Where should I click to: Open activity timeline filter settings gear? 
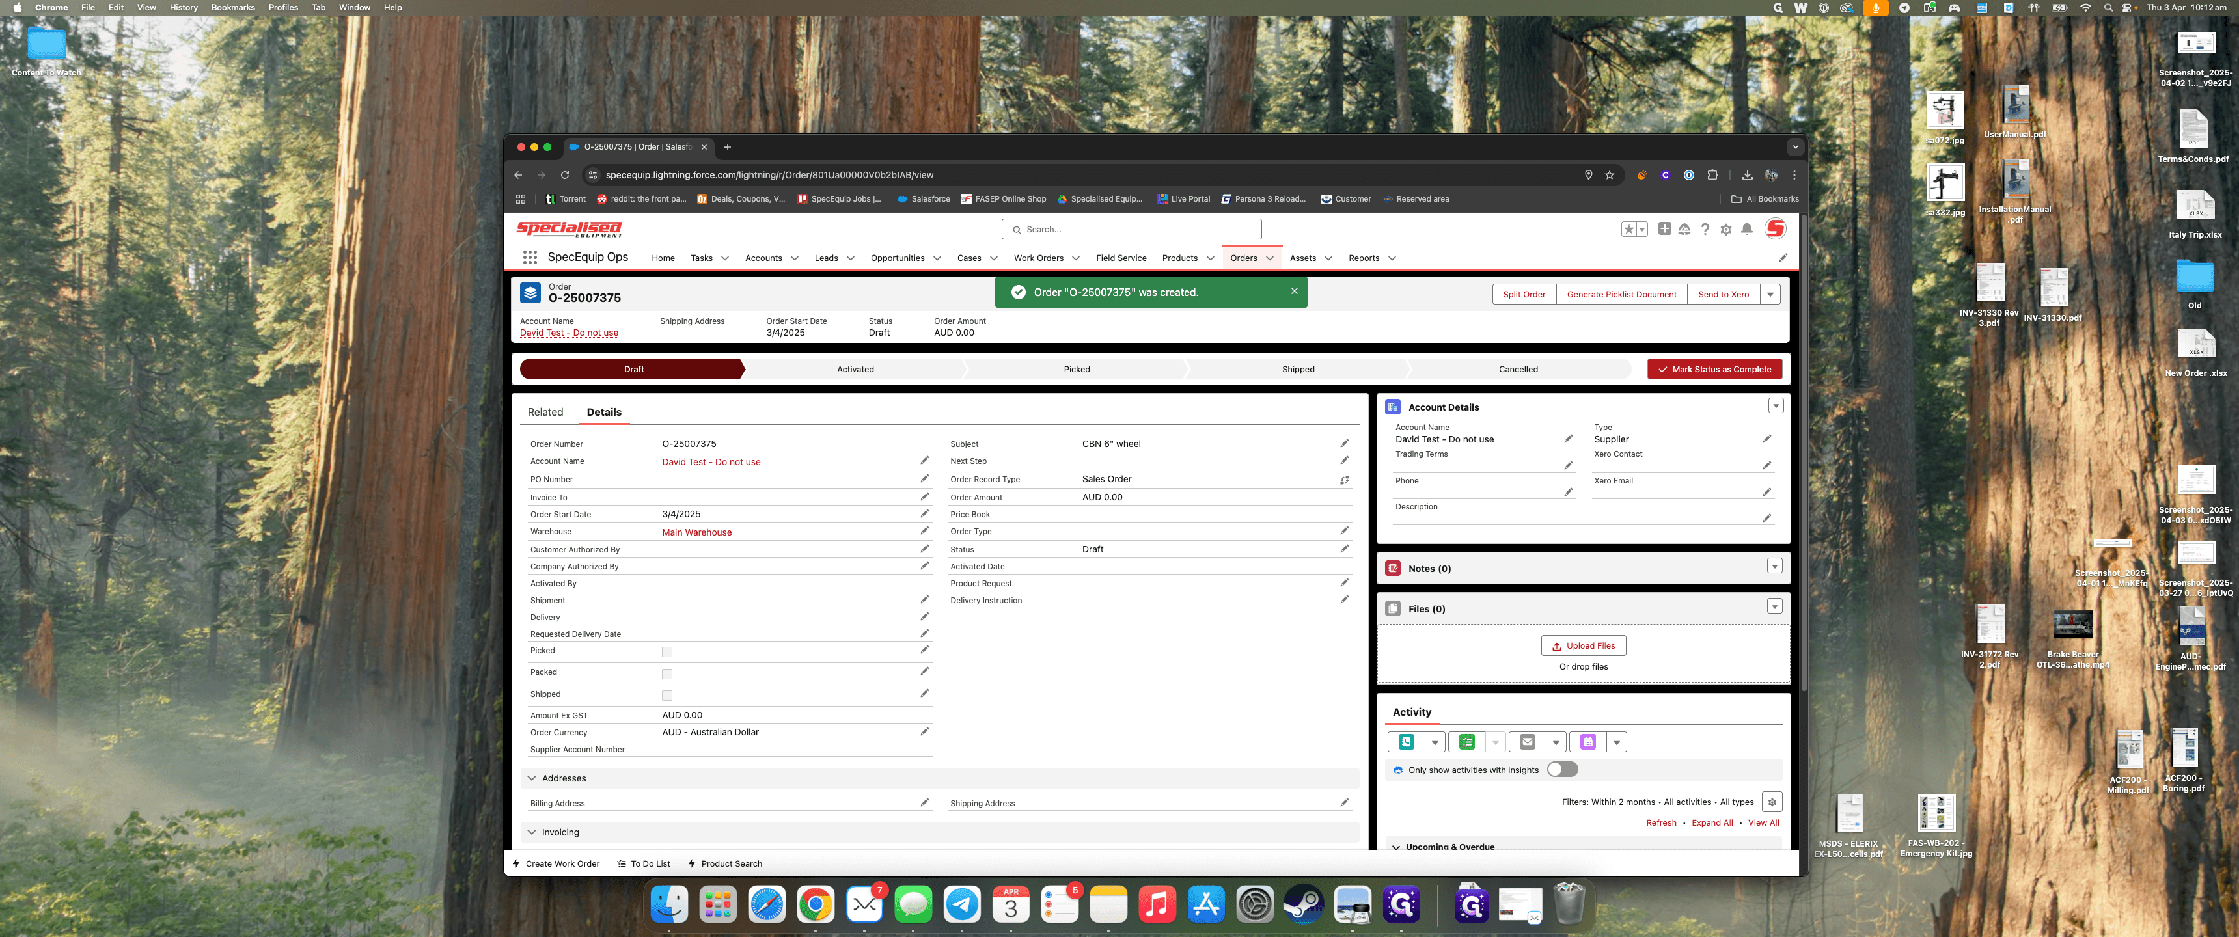(1772, 802)
